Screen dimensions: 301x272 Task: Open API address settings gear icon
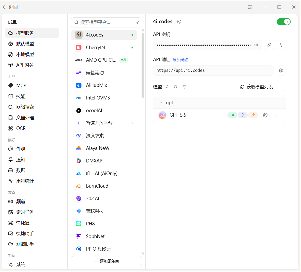coord(281,70)
